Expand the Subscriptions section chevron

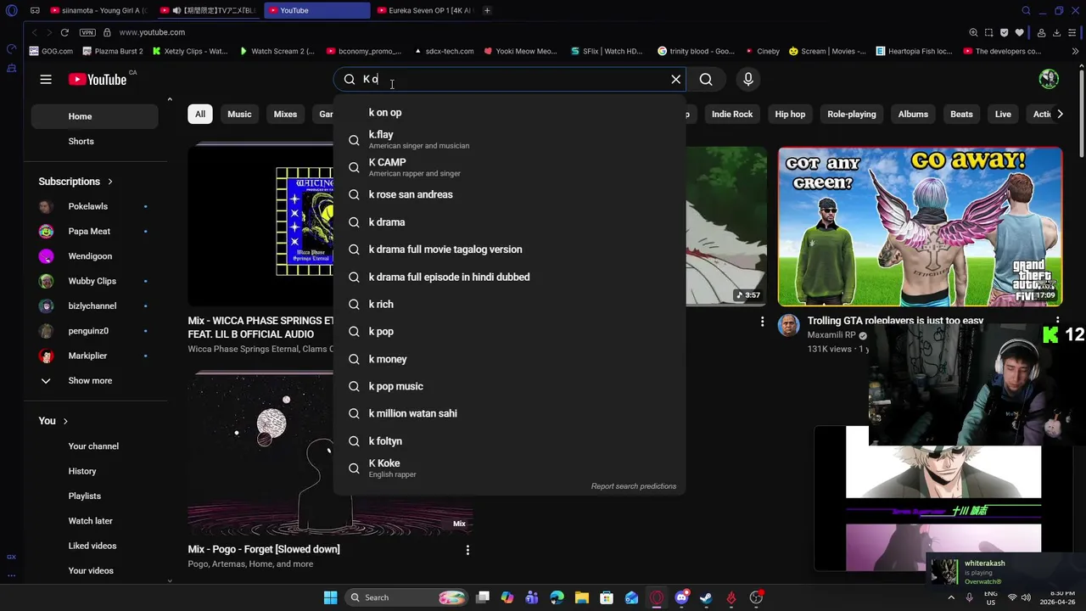109,182
